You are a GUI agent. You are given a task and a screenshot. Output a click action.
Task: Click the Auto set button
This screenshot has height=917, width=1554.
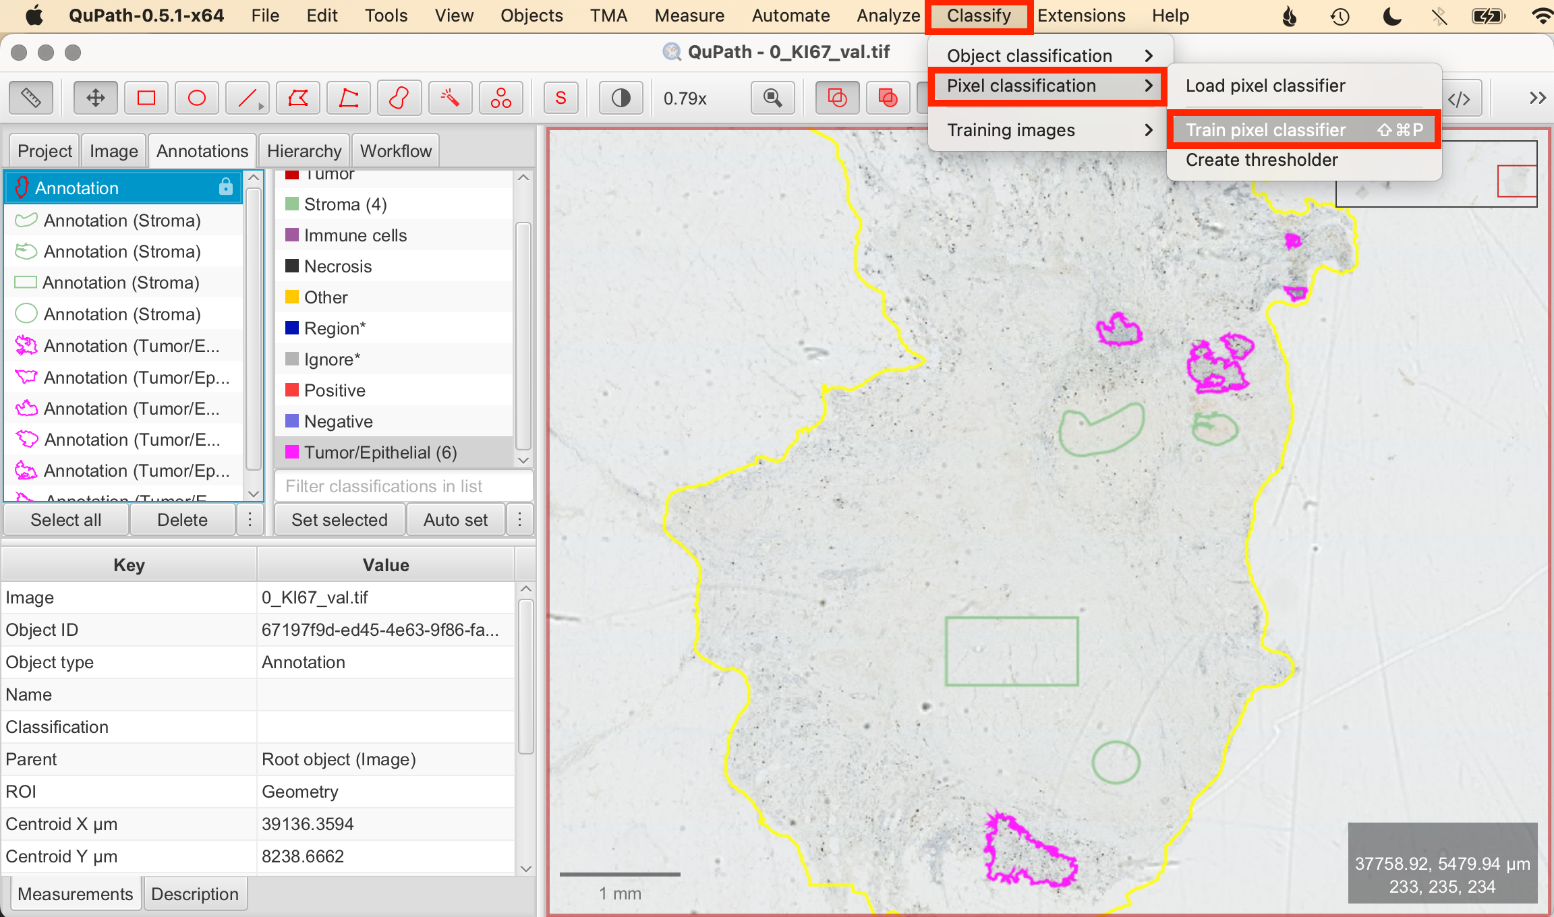tap(455, 520)
